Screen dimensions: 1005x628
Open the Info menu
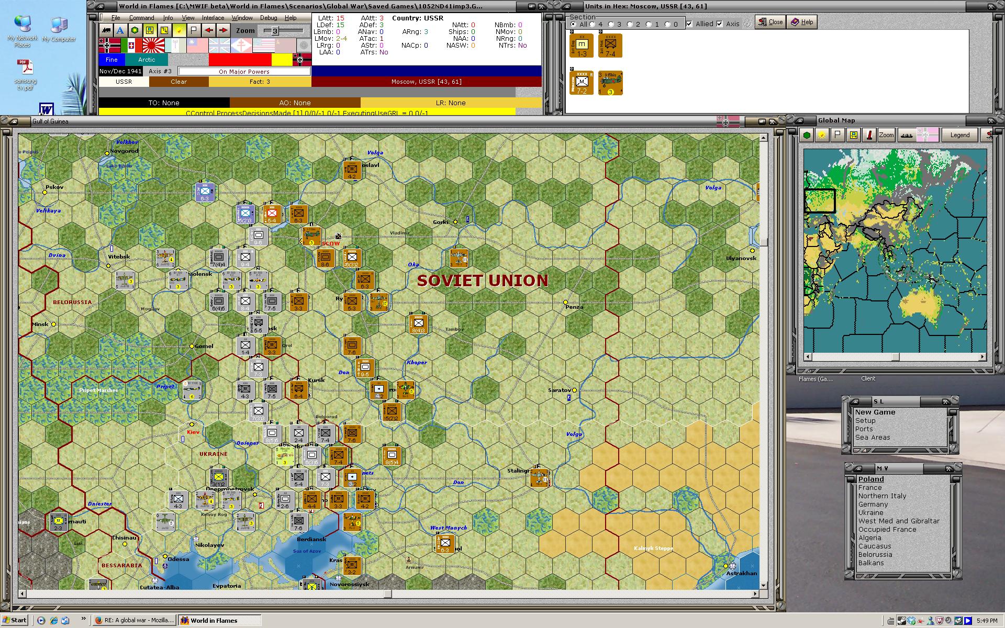[167, 18]
